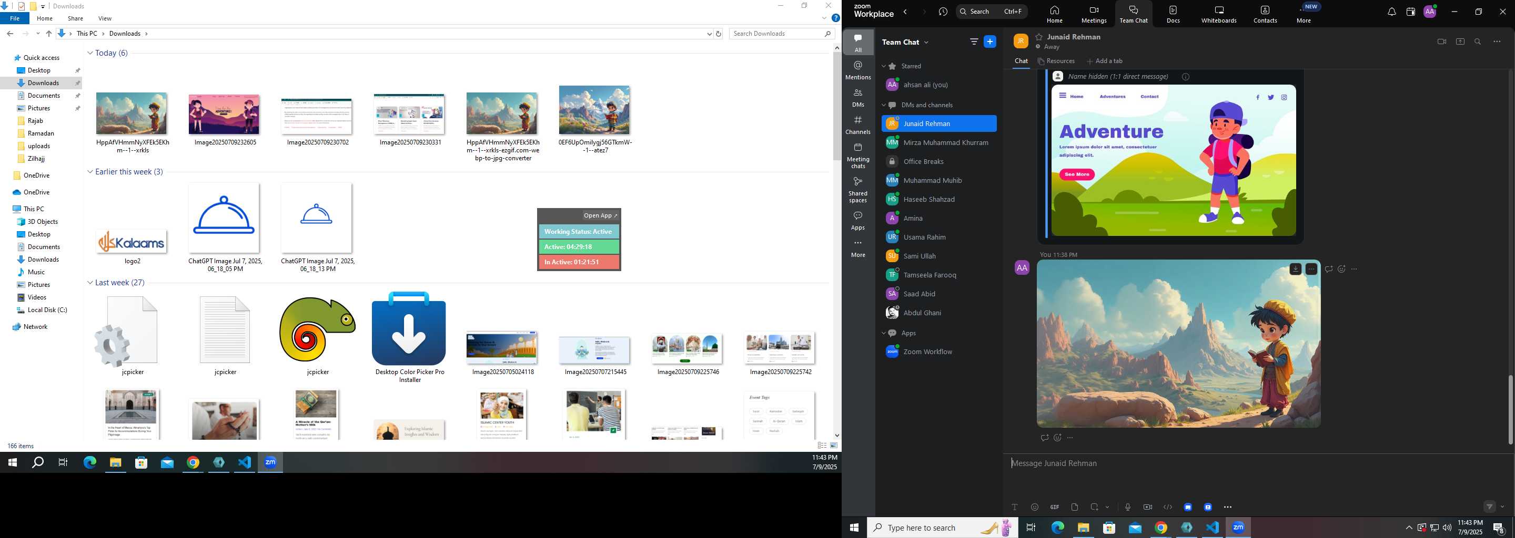Switch to the View ribbon tab
This screenshot has height=538, width=1515.
pyautogui.click(x=105, y=19)
